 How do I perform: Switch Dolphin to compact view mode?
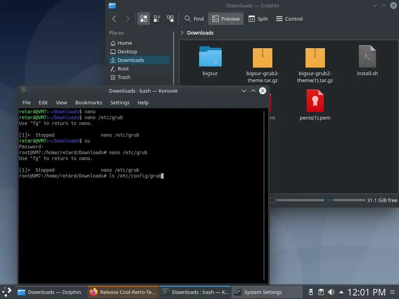tap(157, 19)
